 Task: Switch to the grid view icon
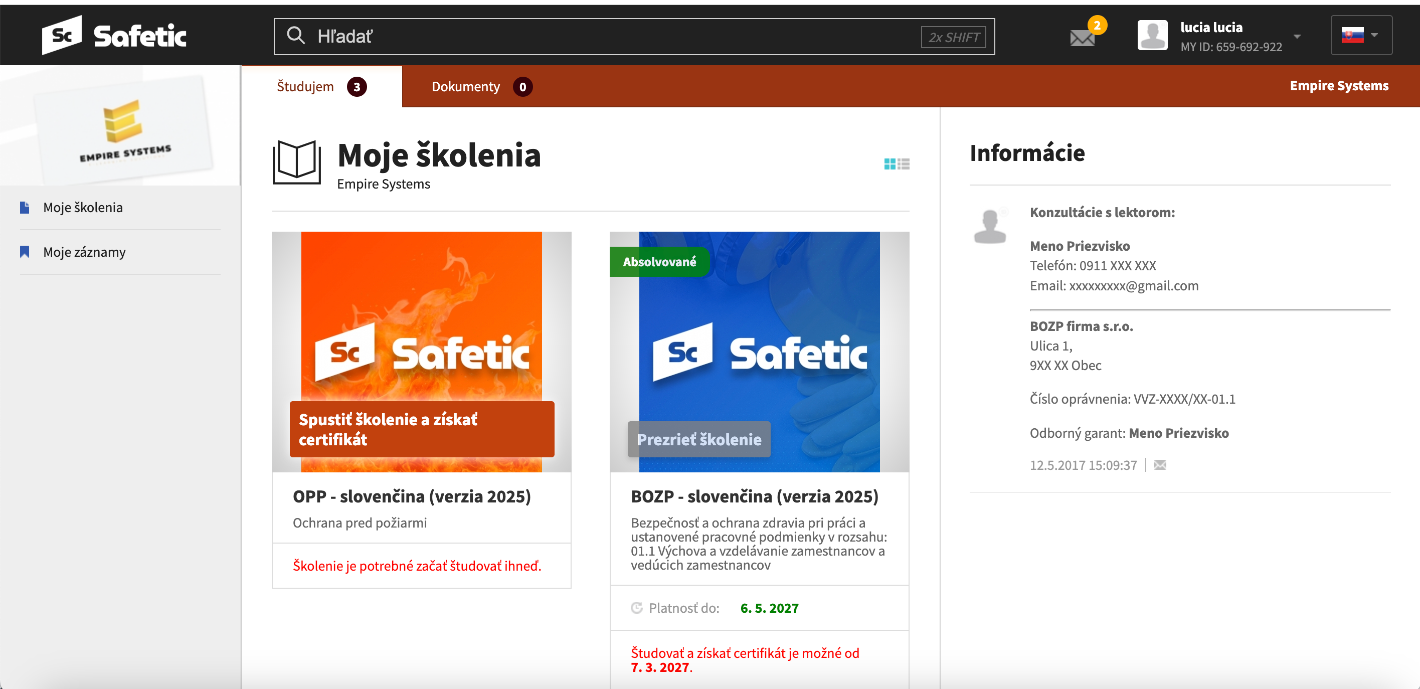(890, 163)
